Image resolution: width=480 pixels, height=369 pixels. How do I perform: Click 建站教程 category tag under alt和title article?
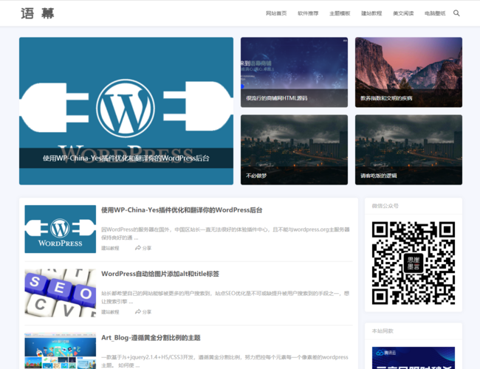pyautogui.click(x=110, y=312)
